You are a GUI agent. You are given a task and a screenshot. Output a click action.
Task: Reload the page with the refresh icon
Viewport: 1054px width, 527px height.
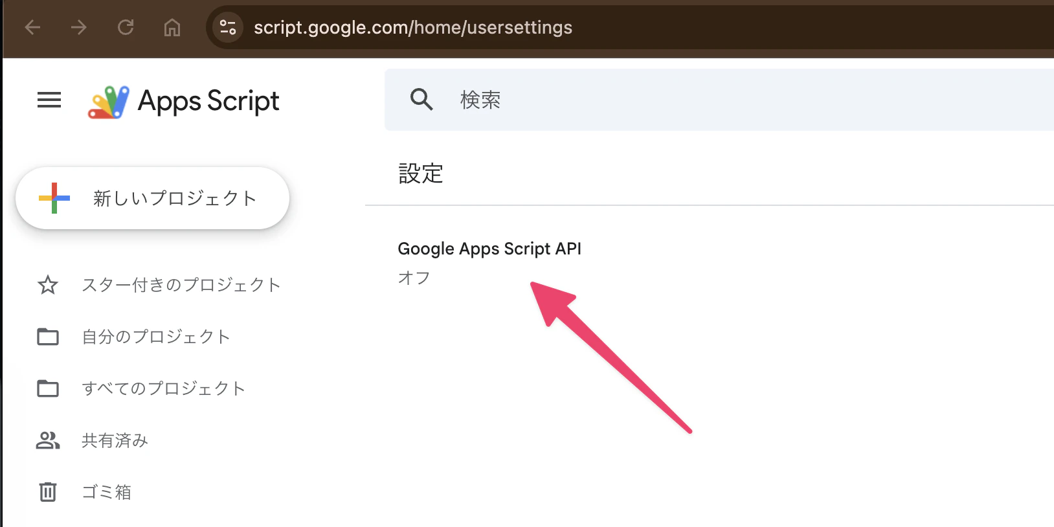pos(126,27)
